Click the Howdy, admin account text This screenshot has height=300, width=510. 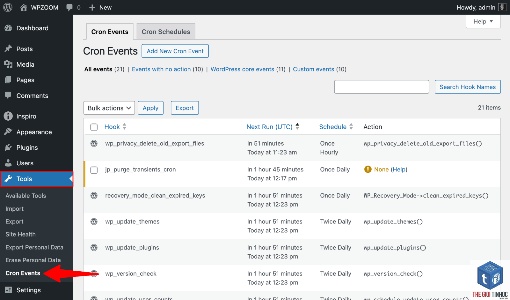click(x=476, y=7)
